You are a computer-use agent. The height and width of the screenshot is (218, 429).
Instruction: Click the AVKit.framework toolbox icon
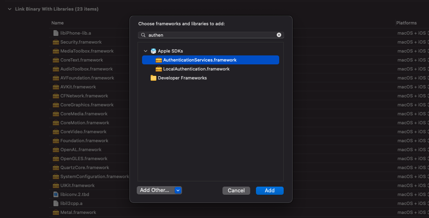[x=56, y=87]
